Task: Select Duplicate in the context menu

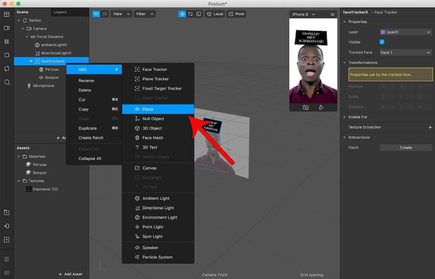Action: (x=87, y=128)
